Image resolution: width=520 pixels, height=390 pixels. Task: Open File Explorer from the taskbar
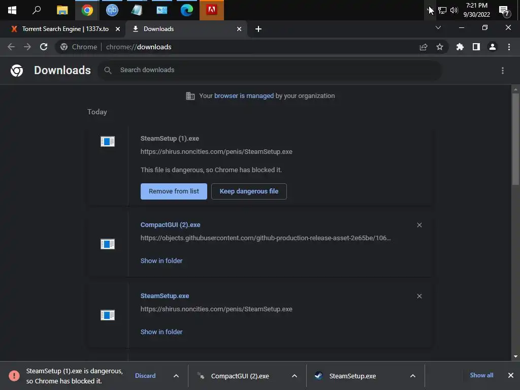[62, 10]
